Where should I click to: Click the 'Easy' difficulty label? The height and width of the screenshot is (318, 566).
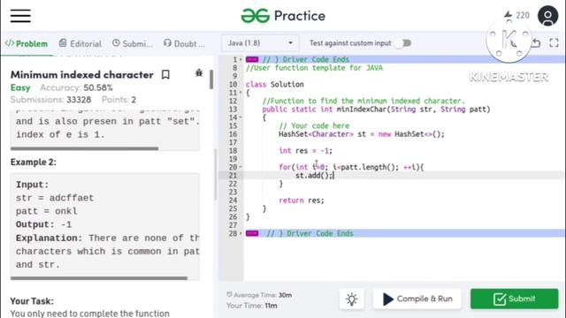tap(20, 87)
